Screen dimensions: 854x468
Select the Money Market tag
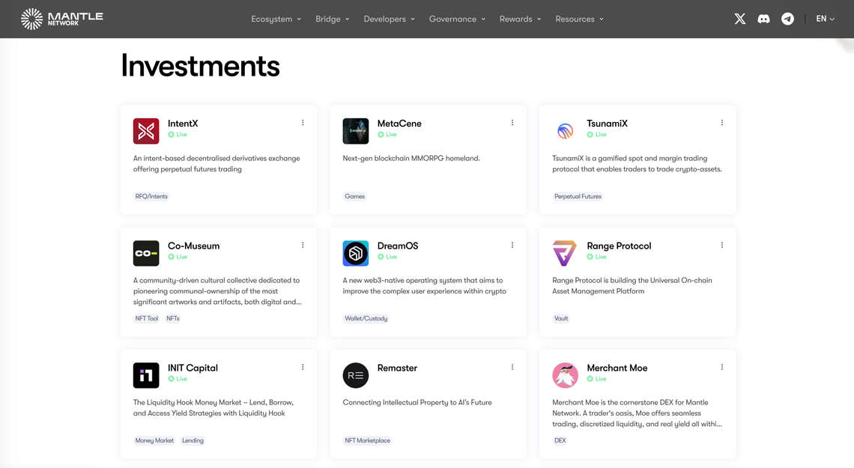click(154, 441)
